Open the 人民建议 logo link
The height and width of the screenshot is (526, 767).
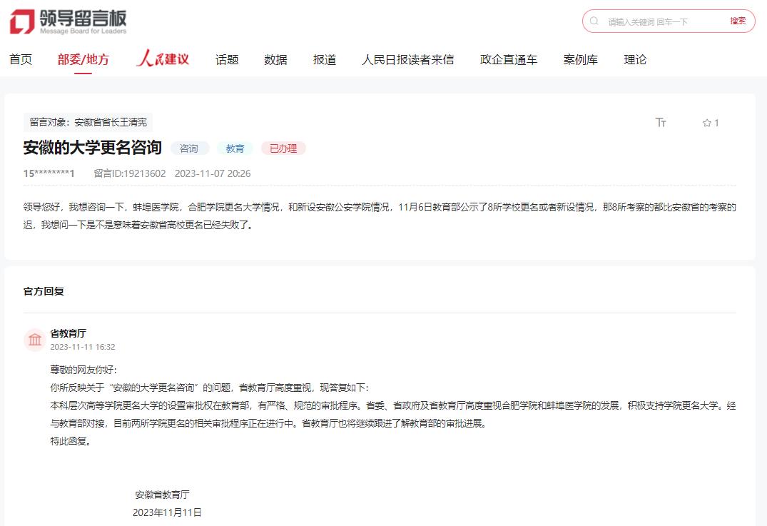(163, 59)
